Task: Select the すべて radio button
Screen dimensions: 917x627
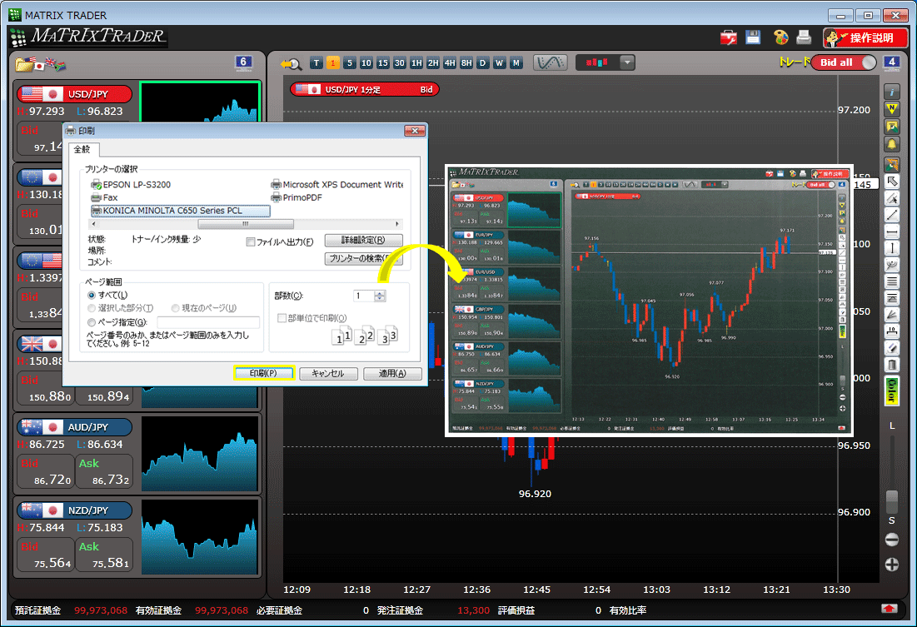Action: [x=92, y=296]
